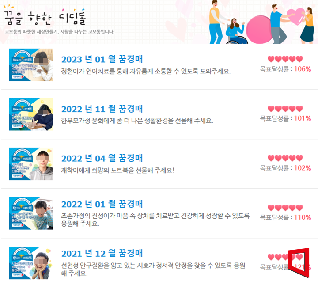Click the 목표달성률 102% label
This screenshot has width=318, height=285.
click(285, 168)
